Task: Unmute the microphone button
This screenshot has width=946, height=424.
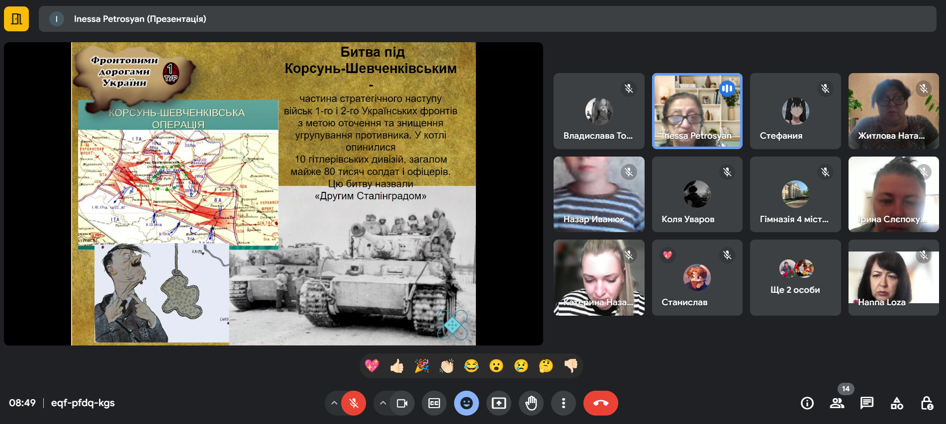Action: pyautogui.click(x=354, y=403)
